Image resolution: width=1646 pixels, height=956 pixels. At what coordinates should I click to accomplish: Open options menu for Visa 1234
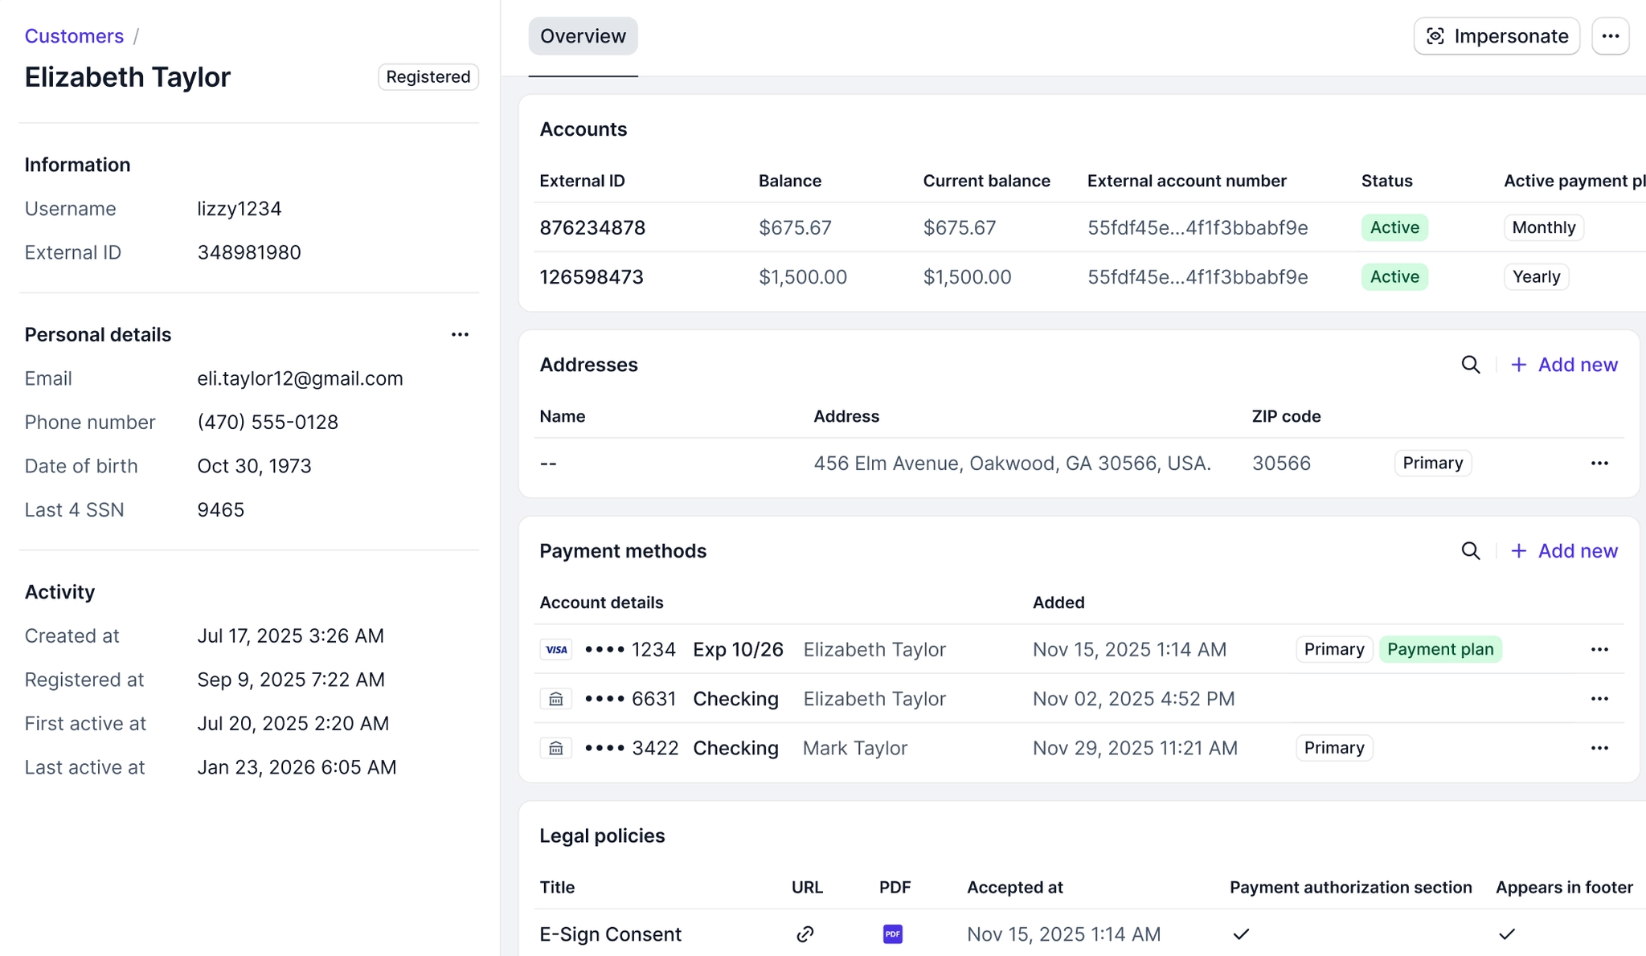coord(1599,649)
